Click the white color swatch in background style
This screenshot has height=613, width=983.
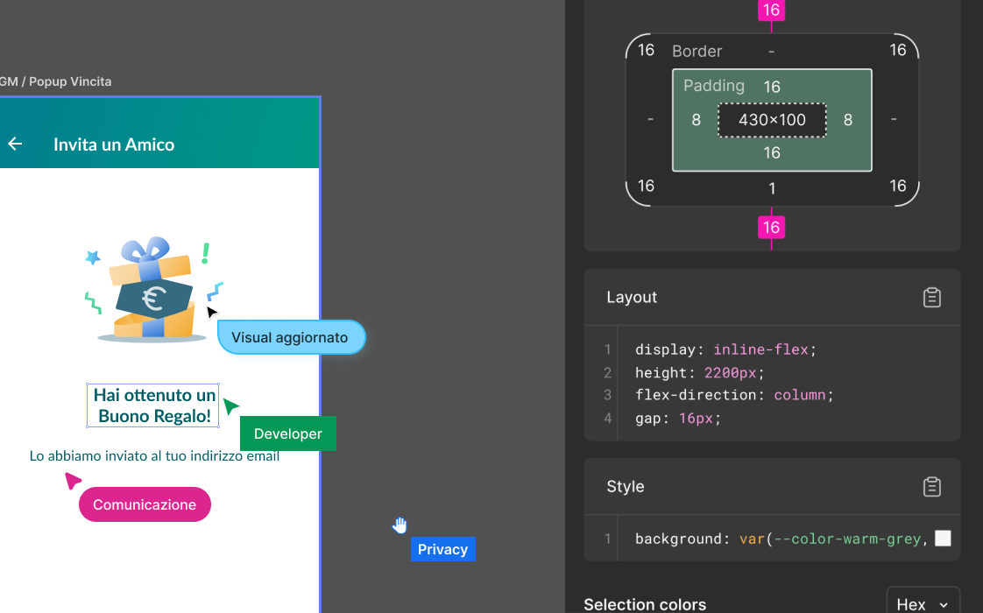(943, 539)
